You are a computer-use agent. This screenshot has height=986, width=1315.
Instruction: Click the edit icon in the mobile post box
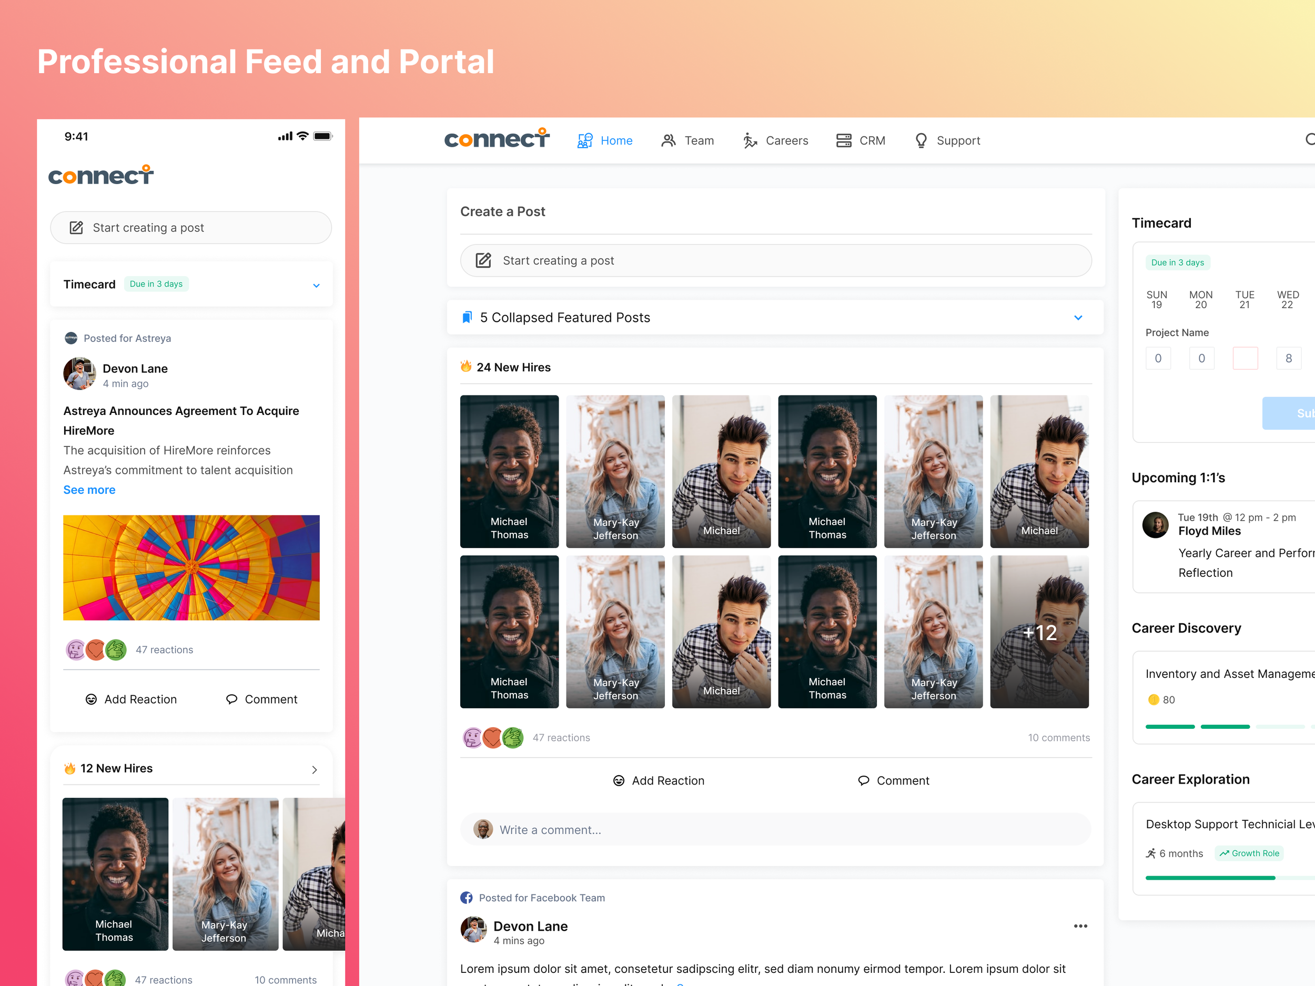coord(77,228)
